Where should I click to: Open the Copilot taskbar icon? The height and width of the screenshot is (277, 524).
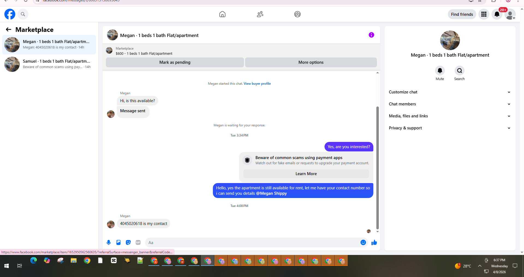click(x=47, y=261)
